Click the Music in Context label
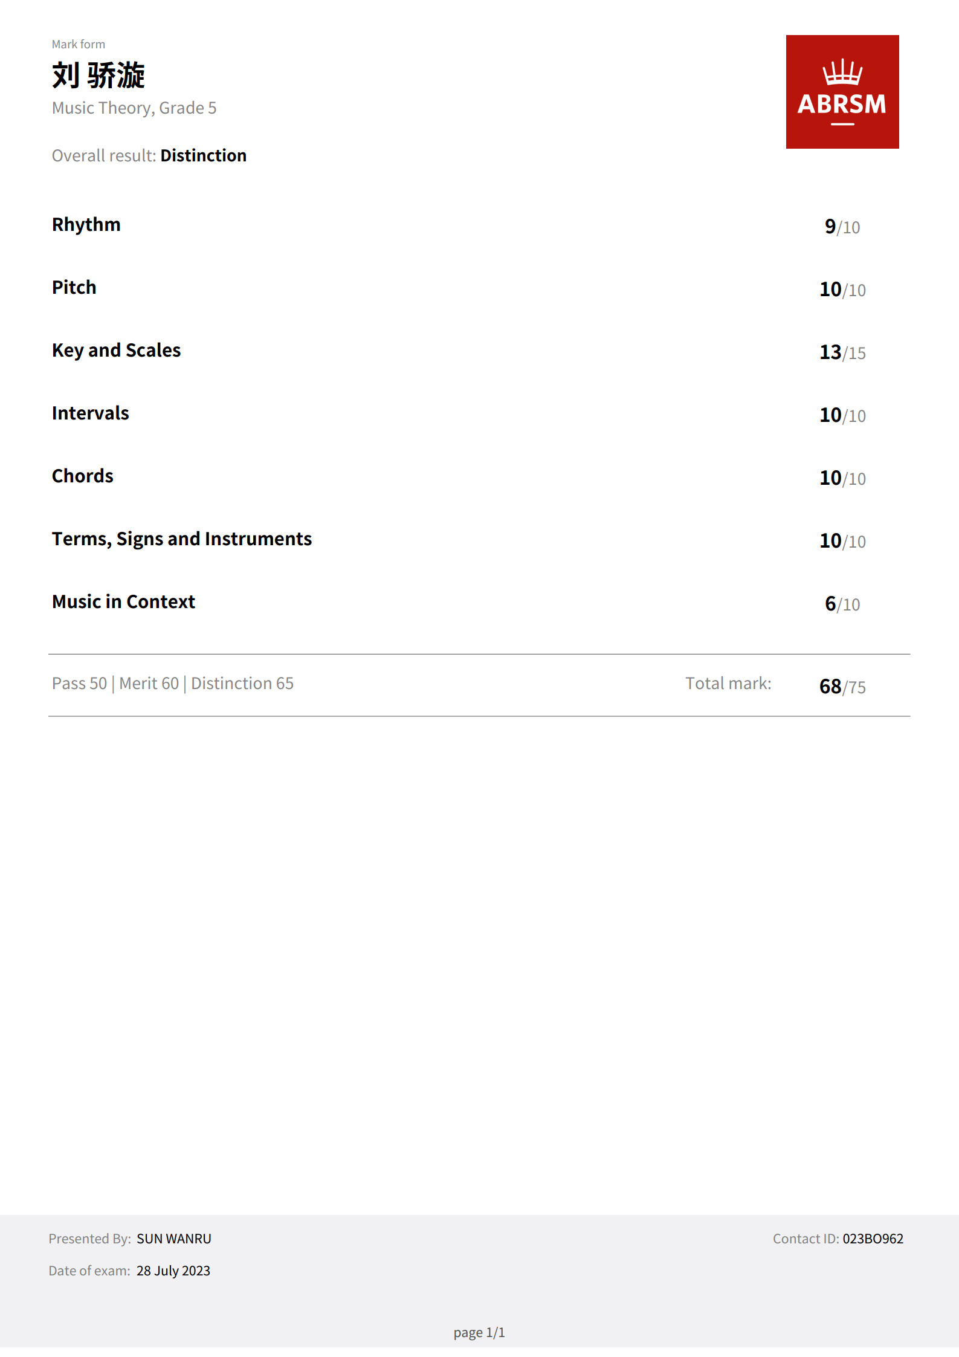 tap(124, 601)
